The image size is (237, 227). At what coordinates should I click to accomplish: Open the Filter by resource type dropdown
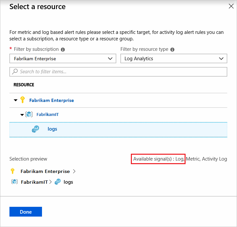click(x=174, y=59)
